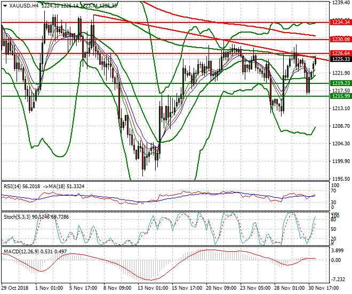Select the 1208.70 price scale value
Image resolution: width=352 pixels, height=294 pixels.
[x=341, y=126]
